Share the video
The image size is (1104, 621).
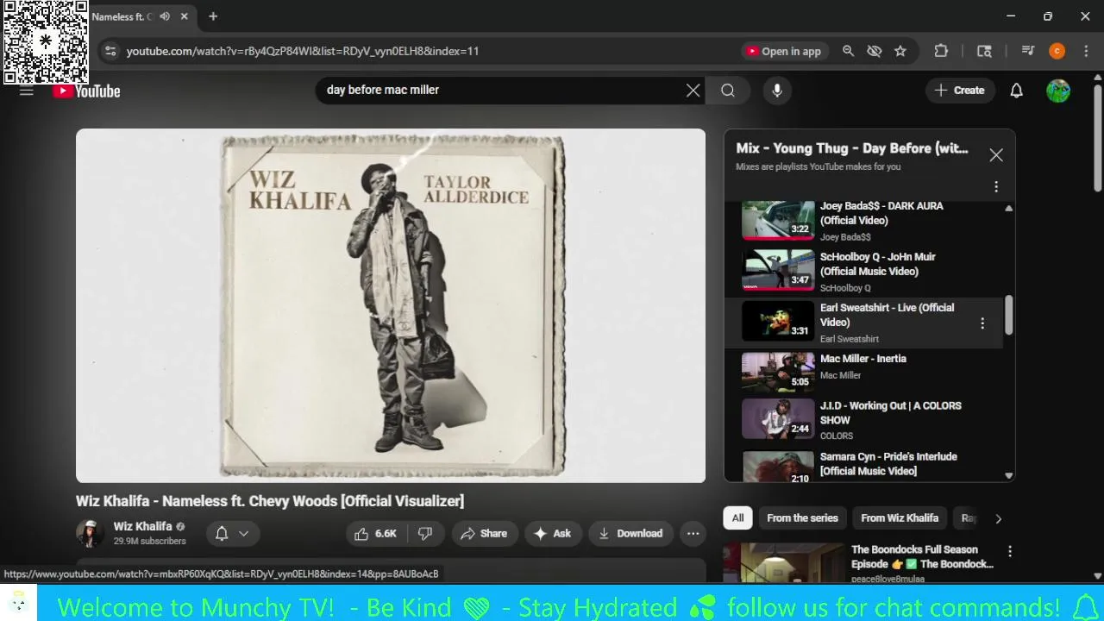(484, 533)
